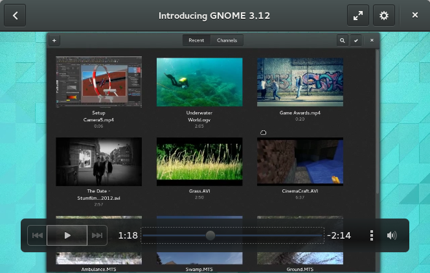Click the elapsed time 1:18 label
The width and height of the screenshot is (430, 273).
pyautogui.click(x=128, y=235)
